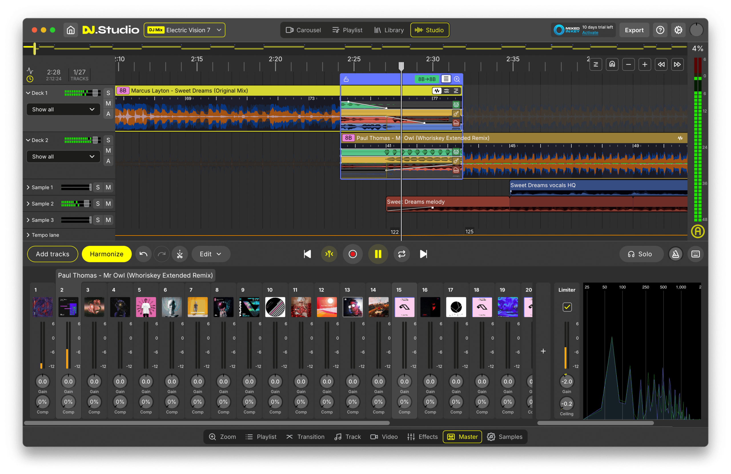The width and height of the screenshot is (731, 474).
Task: Switch to the Library view tab
Action: (x=389, y=30)
